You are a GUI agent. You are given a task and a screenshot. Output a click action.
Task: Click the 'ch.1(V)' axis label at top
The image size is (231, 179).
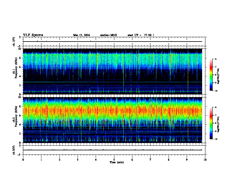[x=14, y=42]
